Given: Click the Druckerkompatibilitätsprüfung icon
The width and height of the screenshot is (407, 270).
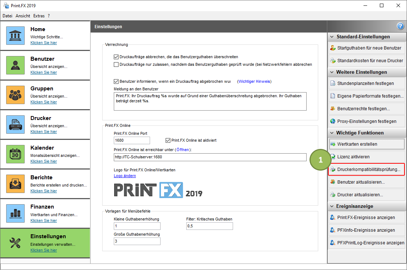Looking at the screenshot, I should (333, 169).
